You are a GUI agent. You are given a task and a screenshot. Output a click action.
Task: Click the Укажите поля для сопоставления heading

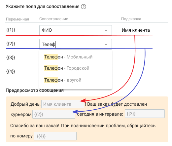[x=43, y=7]
